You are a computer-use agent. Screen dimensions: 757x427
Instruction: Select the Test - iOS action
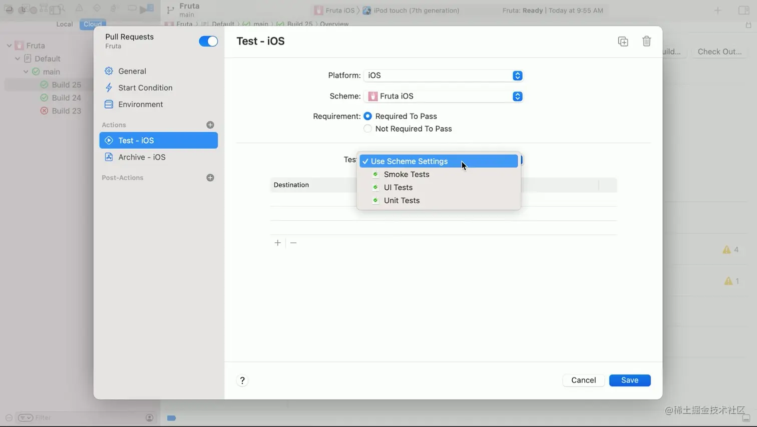[158, 141]
